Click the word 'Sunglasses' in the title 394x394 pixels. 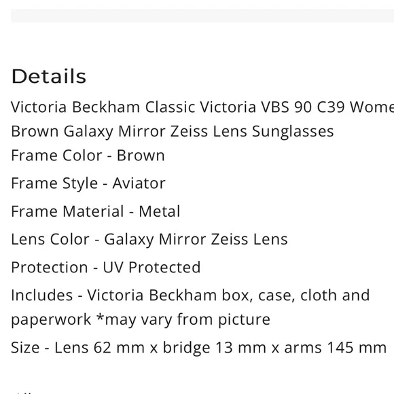coord(293,131)
